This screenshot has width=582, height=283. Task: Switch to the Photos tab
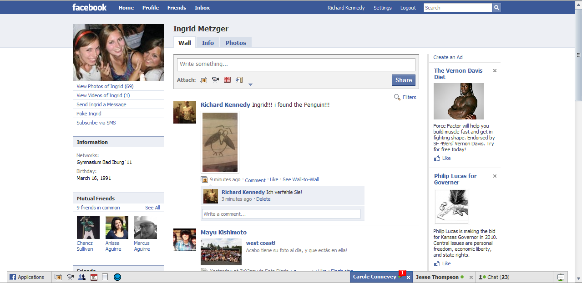coord(236,43)
